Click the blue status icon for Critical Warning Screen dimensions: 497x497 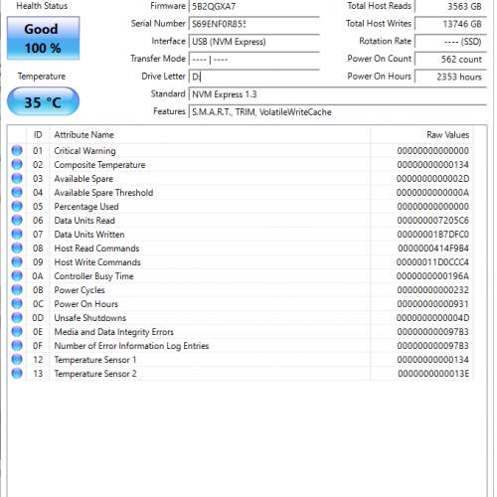17,150
